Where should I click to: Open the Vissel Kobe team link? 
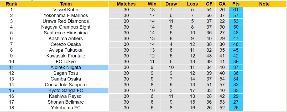tap(66, 10)
